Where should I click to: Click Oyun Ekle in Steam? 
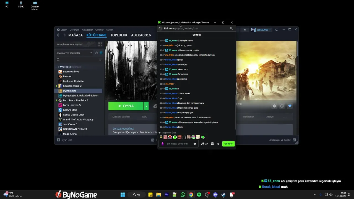click(65, 140)
